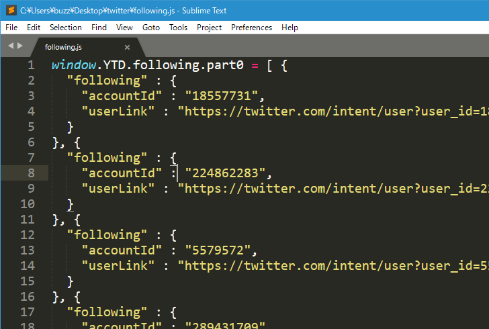Image resolution: width=489 pixels, height=329 pixels.
Task: Click the file path in the title bar
Action: (97, 11)
